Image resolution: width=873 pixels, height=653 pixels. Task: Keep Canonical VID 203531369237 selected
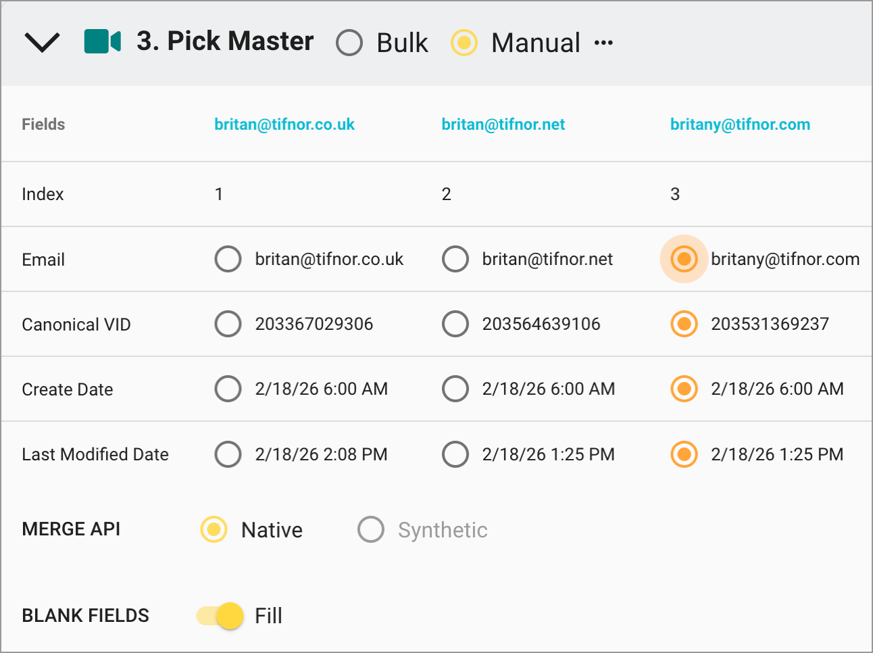coord(684,324)
